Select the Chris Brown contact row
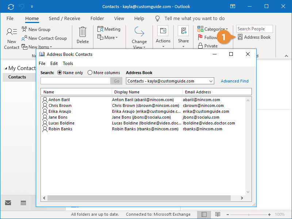The width and height of the screenshot is (292, 219). point(143,105)
